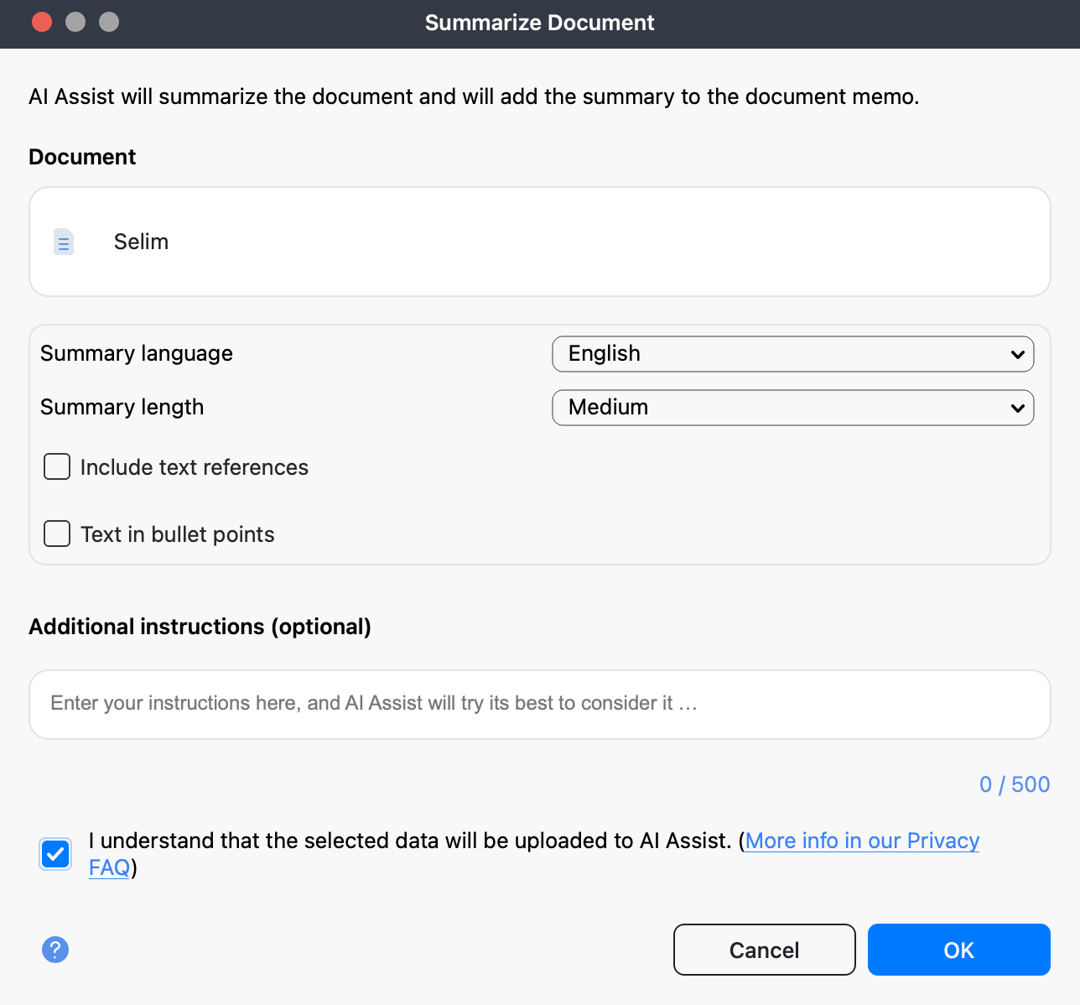1080x1005 pixels.
Task: Open the help question mark icon
Action: coord(55,950)
